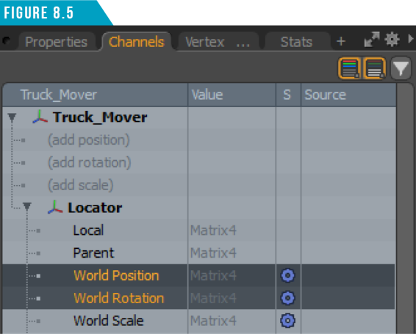This screenshot has height=334, width=416.
Task: Toggle the second channel list view button
Action: [375, 68]
